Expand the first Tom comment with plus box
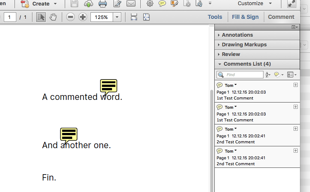 click(x=295, y=85)
